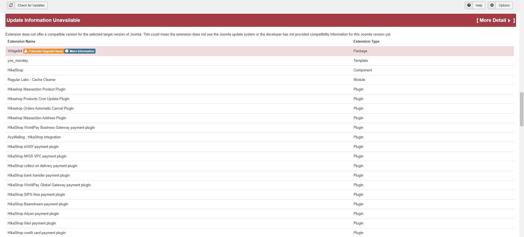This screenshot has width=524, height=237.
Task: Open the Help button
Action: [475, 5]
